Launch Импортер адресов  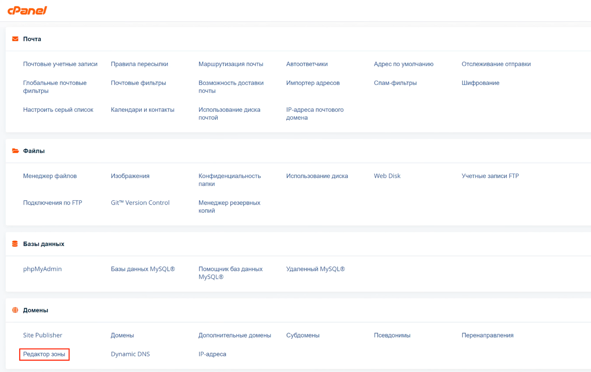click(313, 83)
